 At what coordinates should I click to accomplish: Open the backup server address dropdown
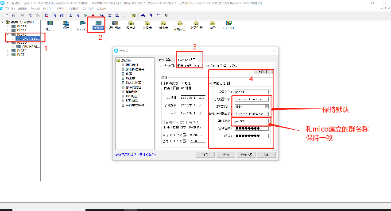pyautogui.click(x=267, y=114)
